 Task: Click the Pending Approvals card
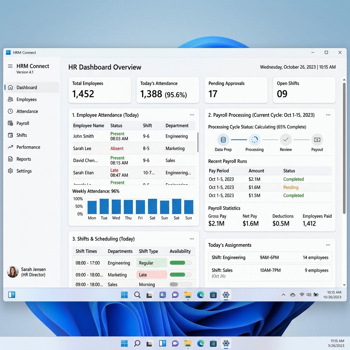click(236, 90)
